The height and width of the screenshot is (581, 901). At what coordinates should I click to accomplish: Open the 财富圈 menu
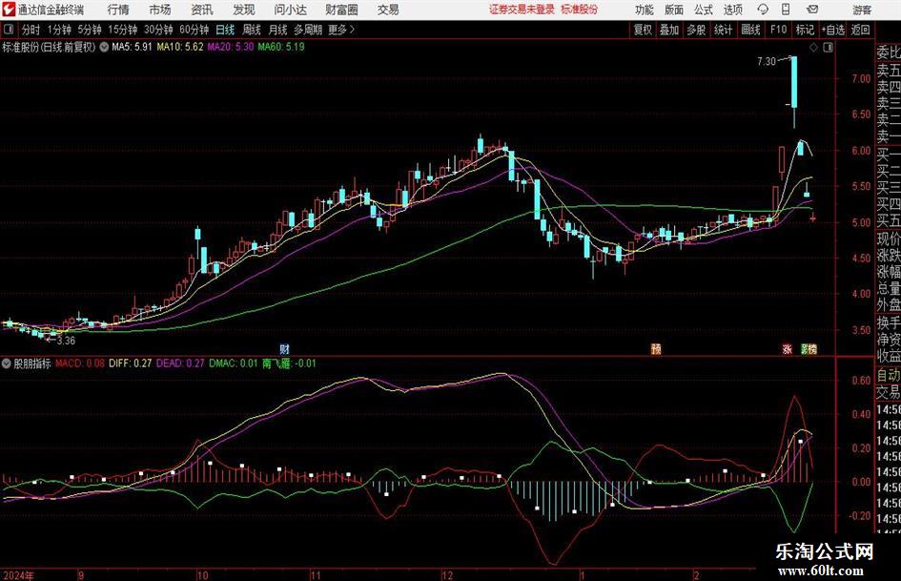click(x=341, y=10)
